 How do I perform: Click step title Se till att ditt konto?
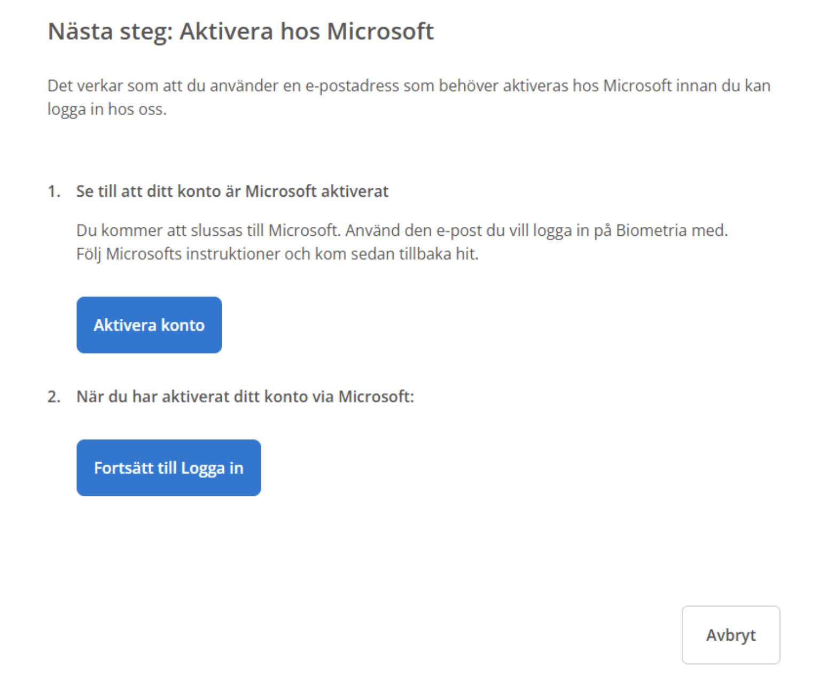point(232,191)
